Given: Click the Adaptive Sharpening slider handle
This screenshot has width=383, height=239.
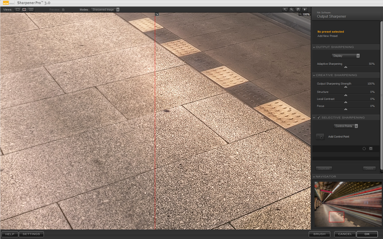Looking at the screenshot, I should click(346, 67).
